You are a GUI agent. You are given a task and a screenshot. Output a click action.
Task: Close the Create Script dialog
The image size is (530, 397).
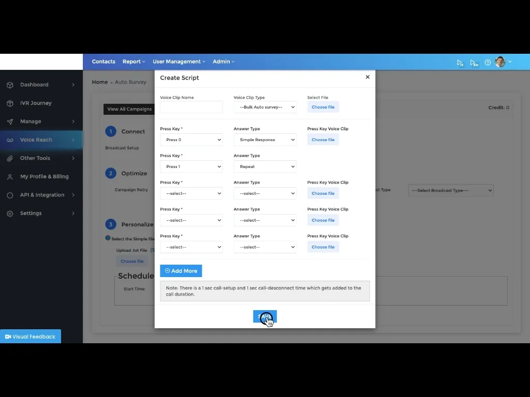click(367, 77)
